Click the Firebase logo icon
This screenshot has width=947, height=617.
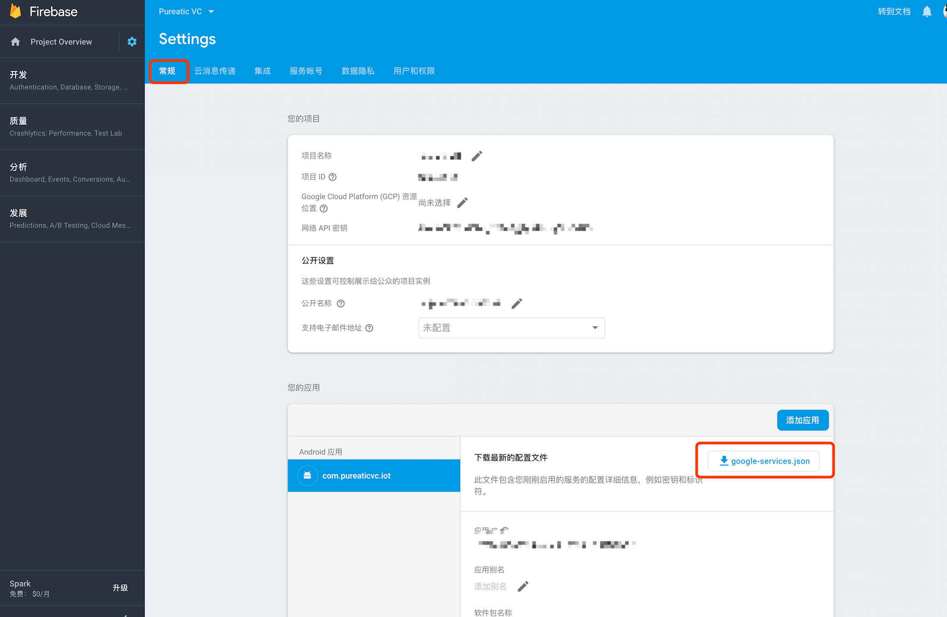tap(16, 11)
